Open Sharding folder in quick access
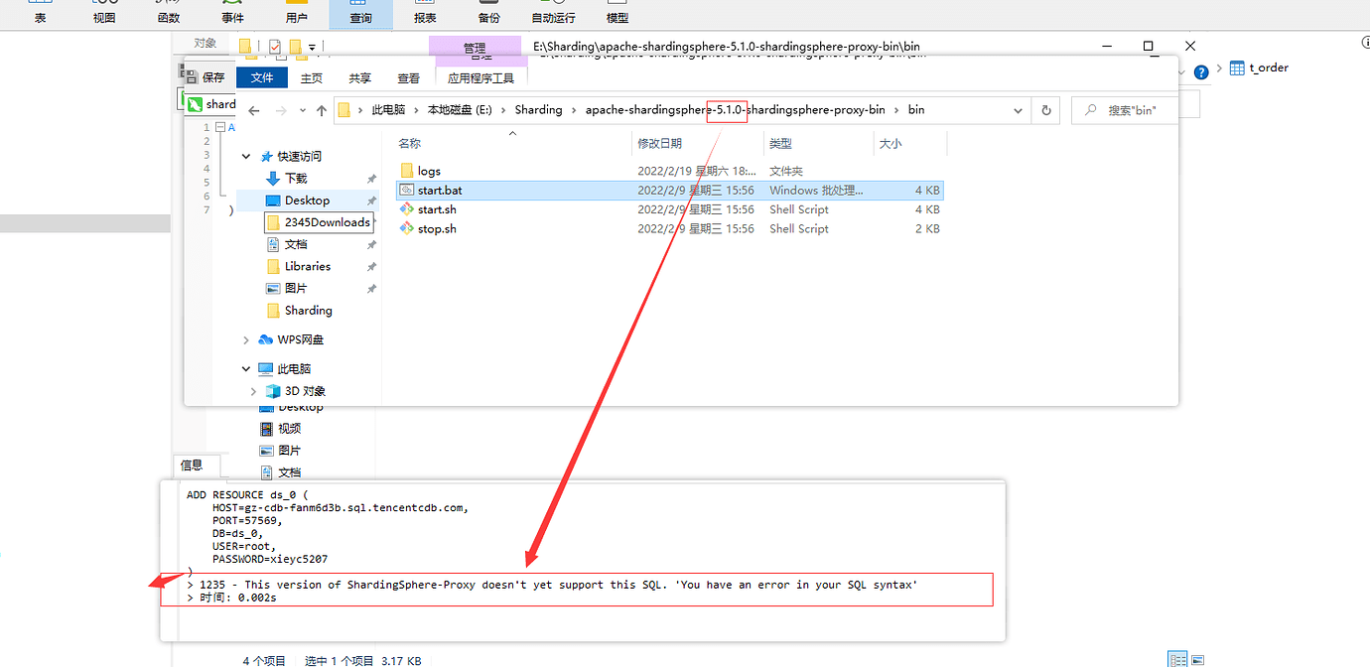 pyautogui.click(x=308, y=311)
